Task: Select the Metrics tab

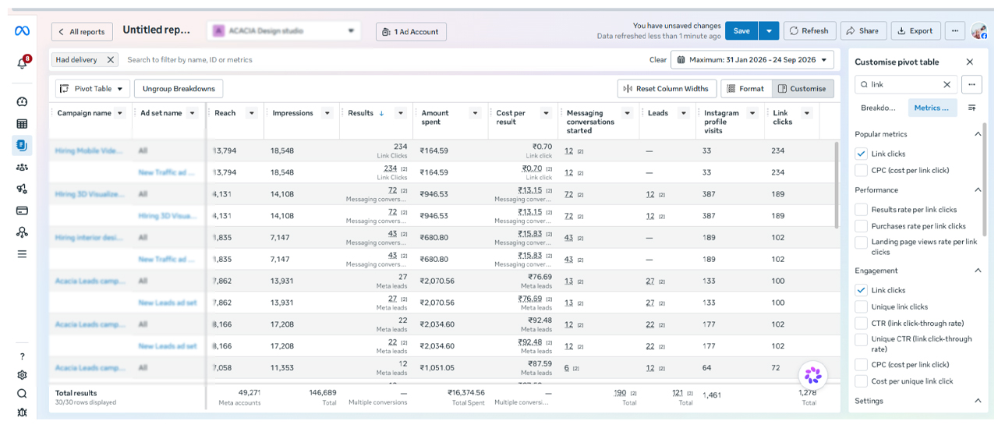Action: point(932,108)
